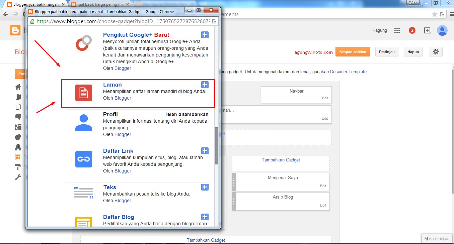Open the Settings wrench icon in the sidebar

click(x=18, y=177)
